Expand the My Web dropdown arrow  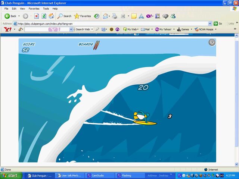138,29
